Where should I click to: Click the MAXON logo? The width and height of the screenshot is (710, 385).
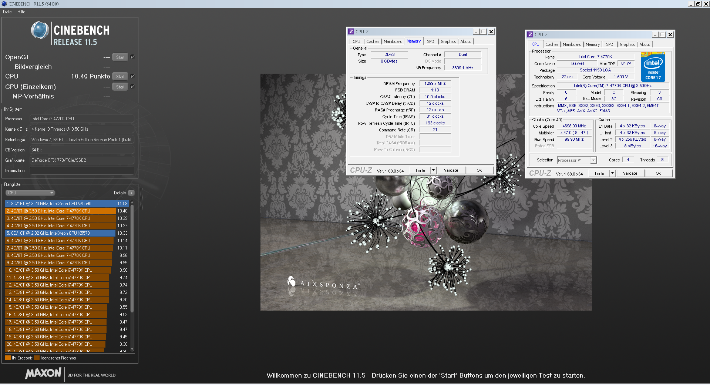point(43,373)
